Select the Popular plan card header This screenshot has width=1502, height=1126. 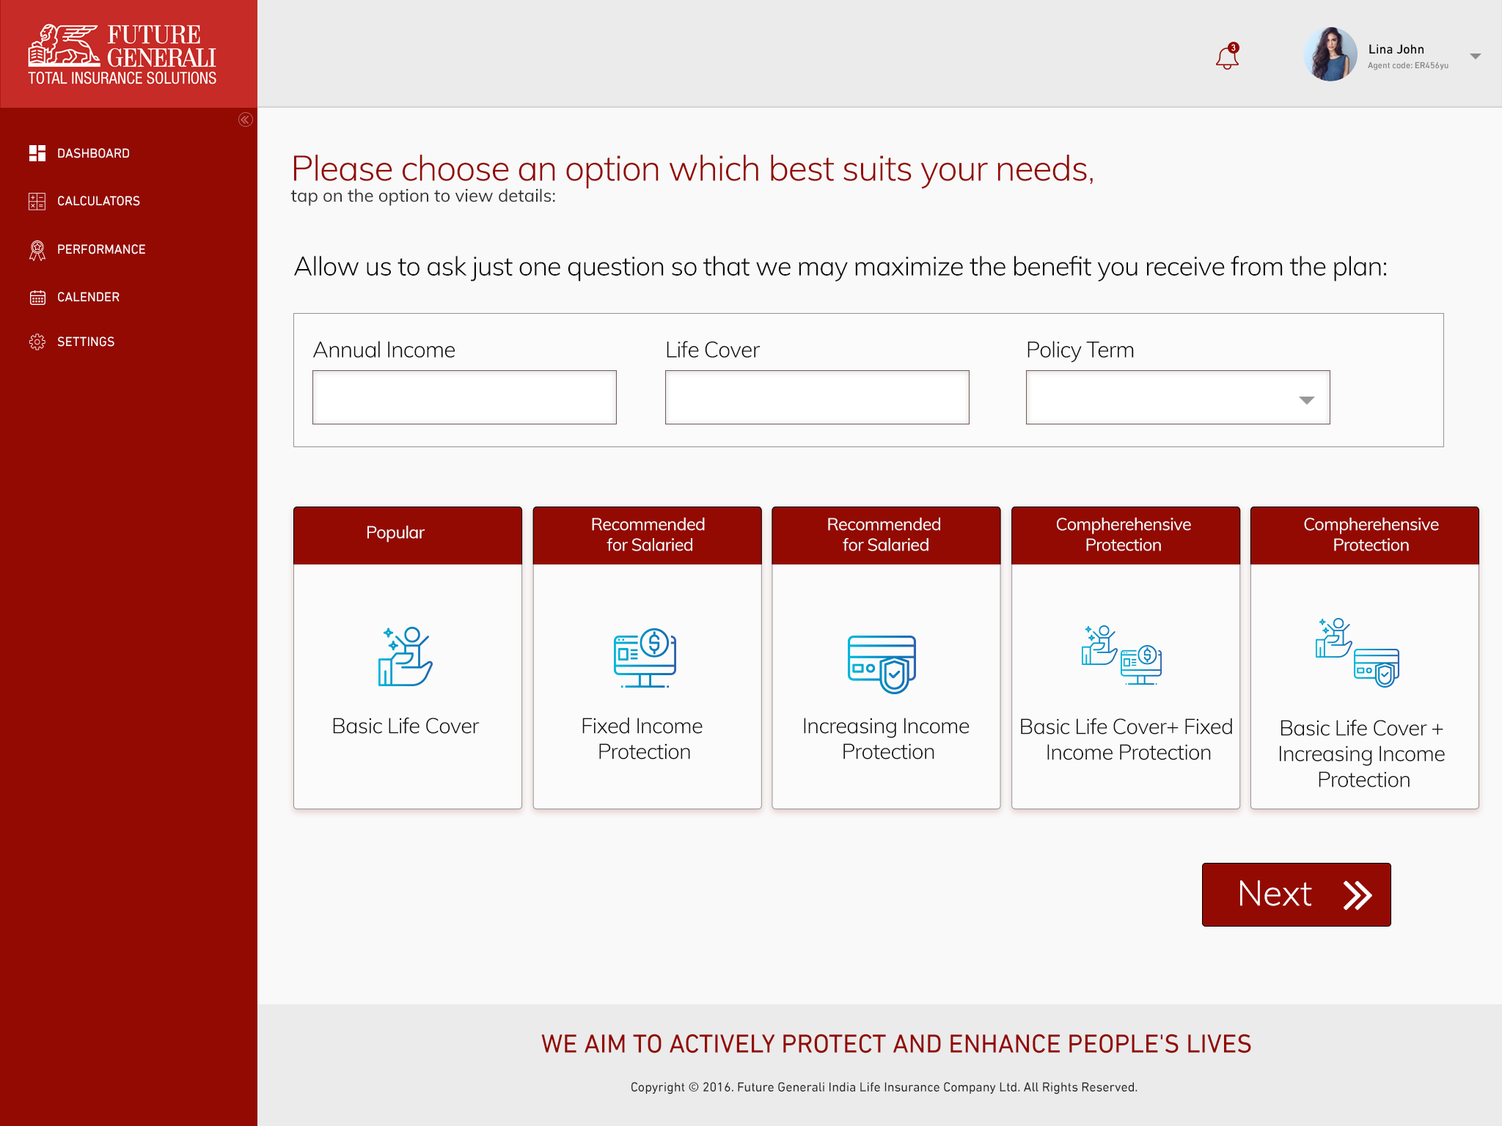(x=407, y=534)
